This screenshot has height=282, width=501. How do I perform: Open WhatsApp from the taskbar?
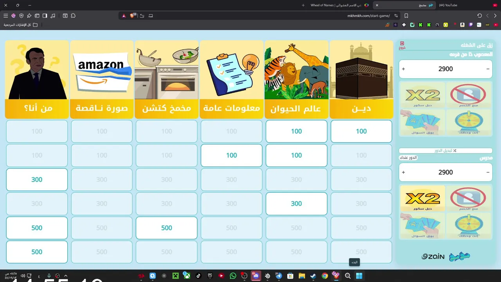pos(233,276)
